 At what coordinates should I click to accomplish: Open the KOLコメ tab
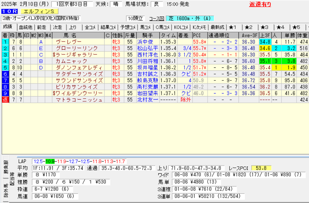[181, 27]
